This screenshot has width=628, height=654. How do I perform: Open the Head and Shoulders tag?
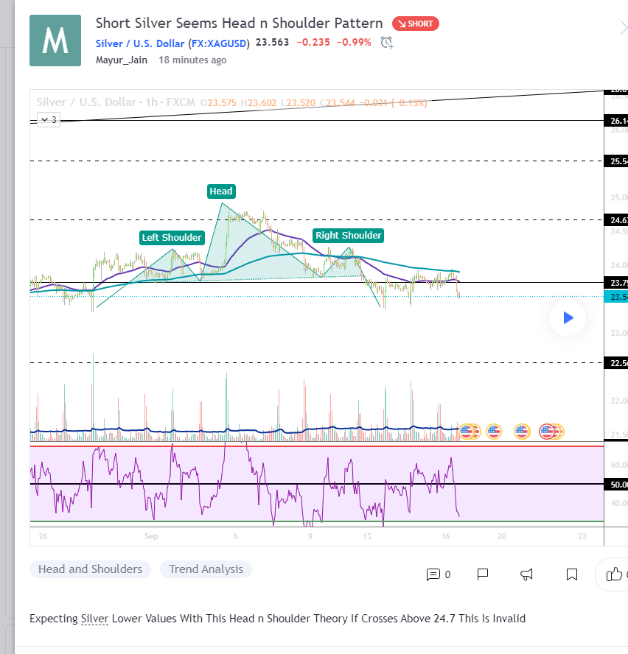90,569
